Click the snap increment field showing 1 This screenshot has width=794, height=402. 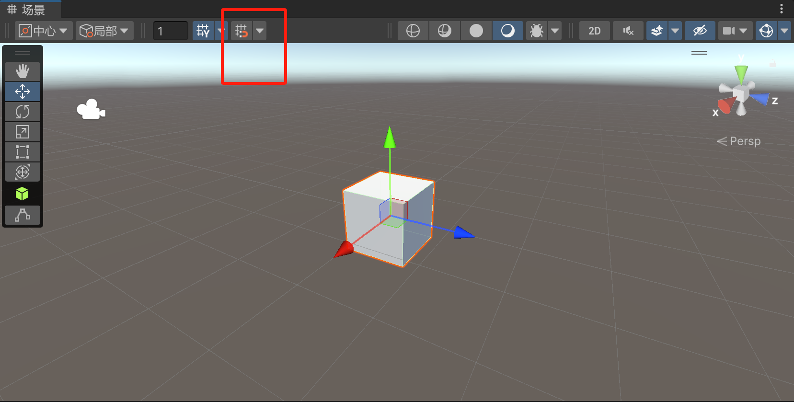[x=171, y=31]
